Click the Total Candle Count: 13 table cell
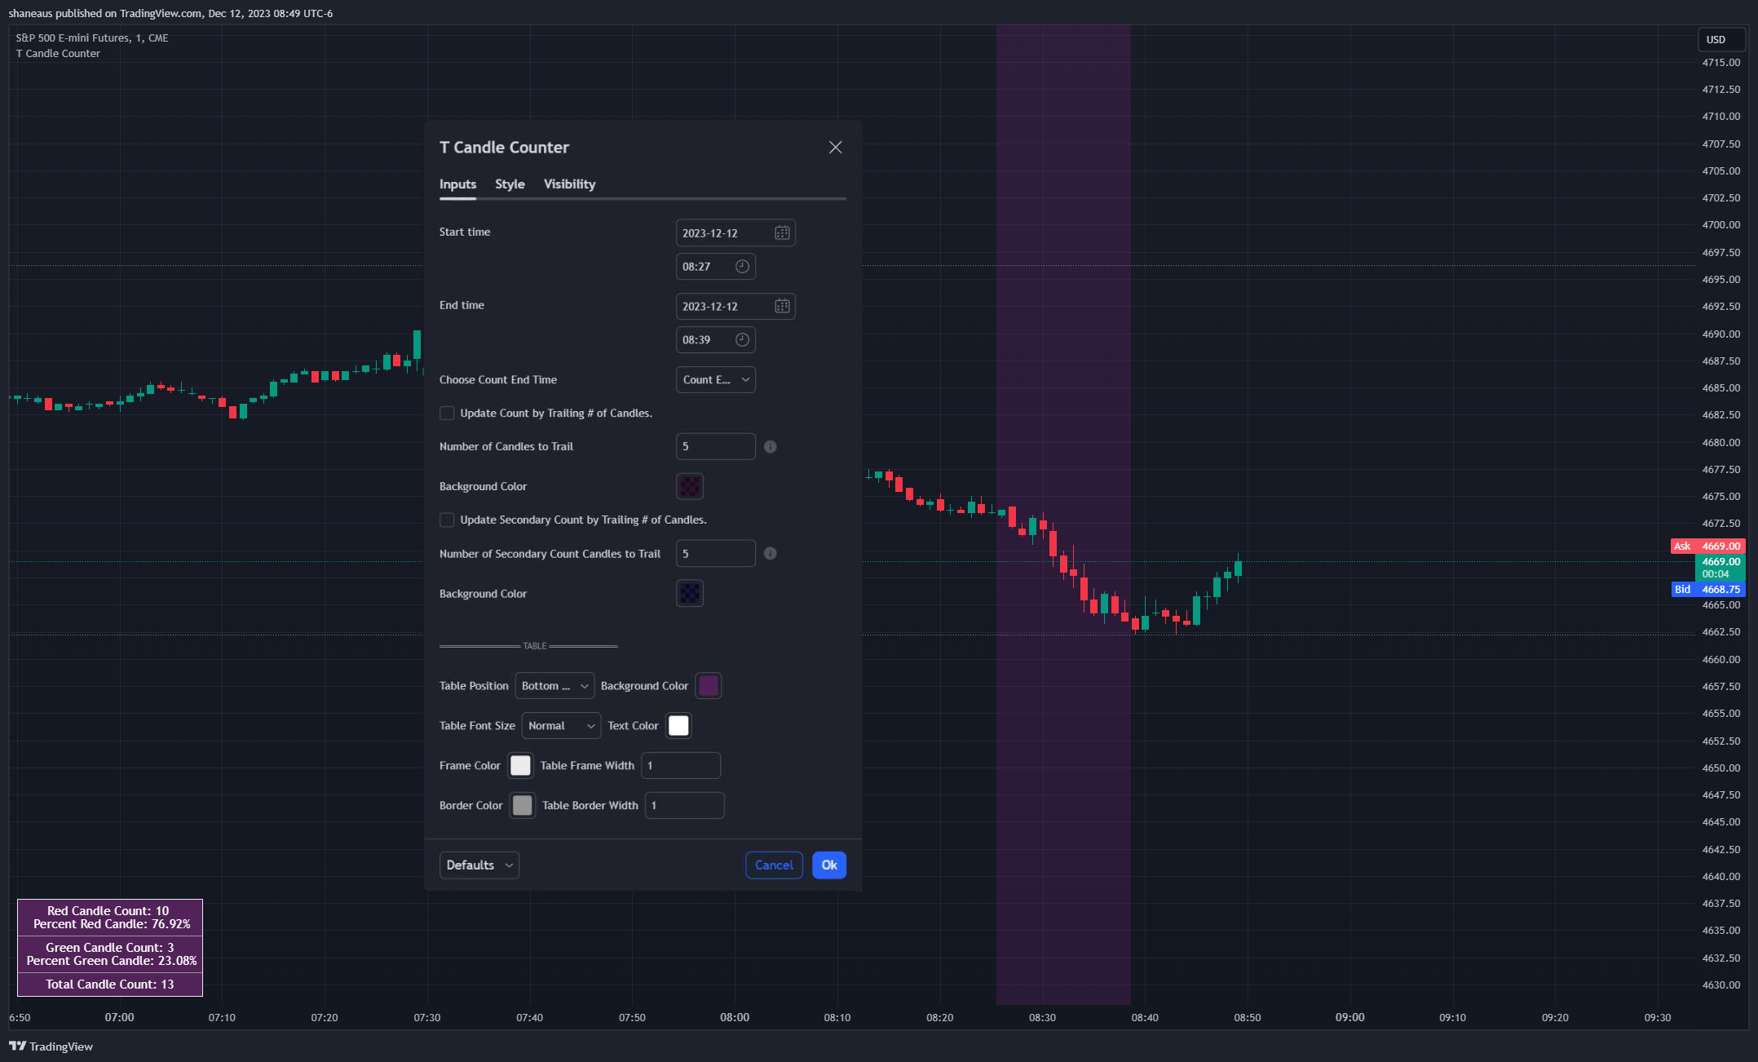The height and width of the screenshot is (1062, 1758). click(110, 985)
